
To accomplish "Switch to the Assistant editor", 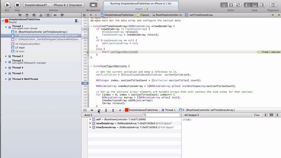I will click(x=231, y=5).
